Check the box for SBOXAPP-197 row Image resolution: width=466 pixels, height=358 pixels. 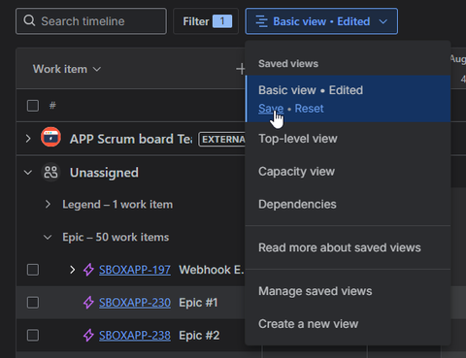click(x=33, y=270)
